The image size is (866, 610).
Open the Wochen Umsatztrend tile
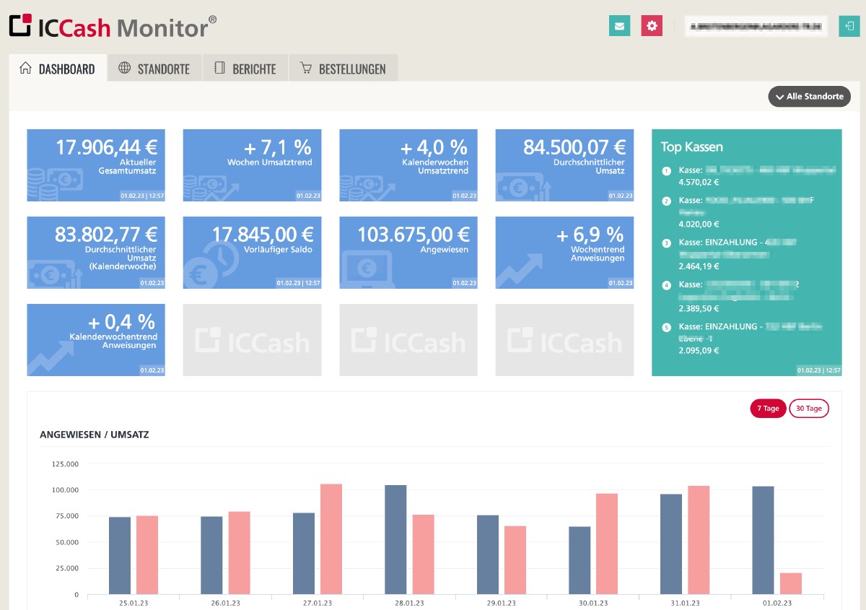(x=252, y=165)
